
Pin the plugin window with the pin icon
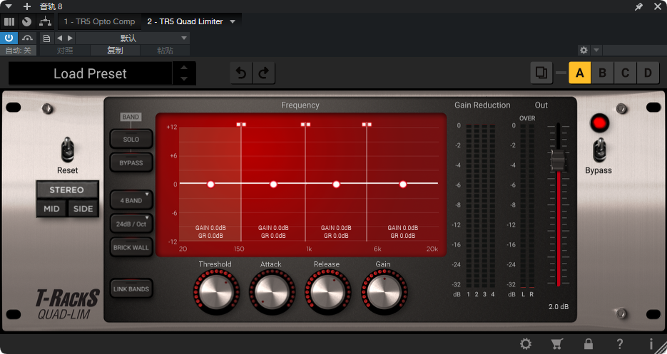[638, 6]
